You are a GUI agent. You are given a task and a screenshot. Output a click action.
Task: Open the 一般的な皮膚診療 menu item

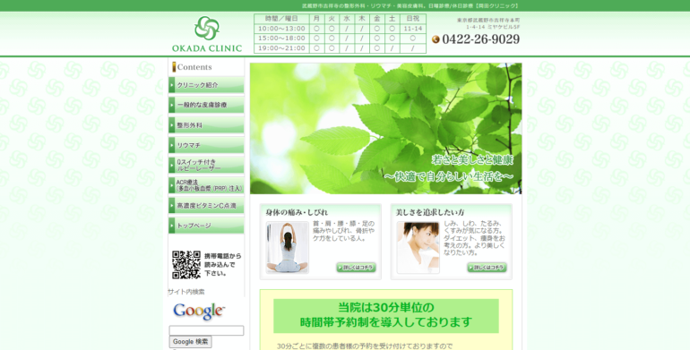pyautogui.click(x=206, y=105)
